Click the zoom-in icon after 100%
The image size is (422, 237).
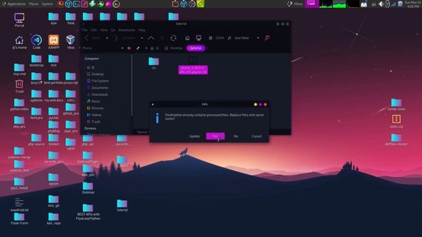[x=229, y=38]
